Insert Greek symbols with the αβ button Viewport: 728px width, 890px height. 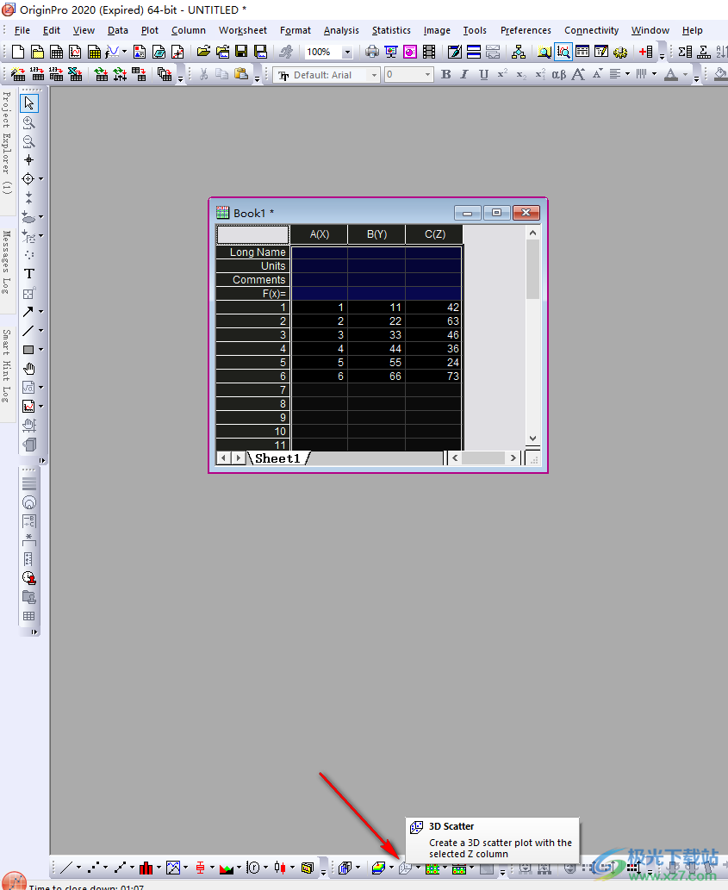[x=559, y=74]
